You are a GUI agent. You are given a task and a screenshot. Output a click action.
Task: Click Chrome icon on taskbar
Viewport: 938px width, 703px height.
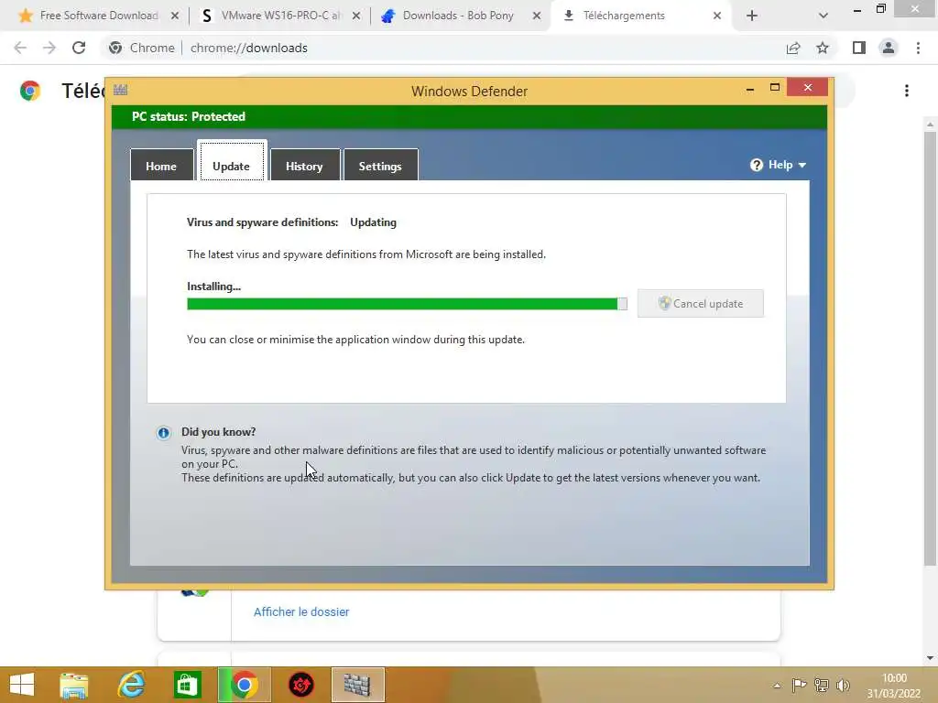244,685
